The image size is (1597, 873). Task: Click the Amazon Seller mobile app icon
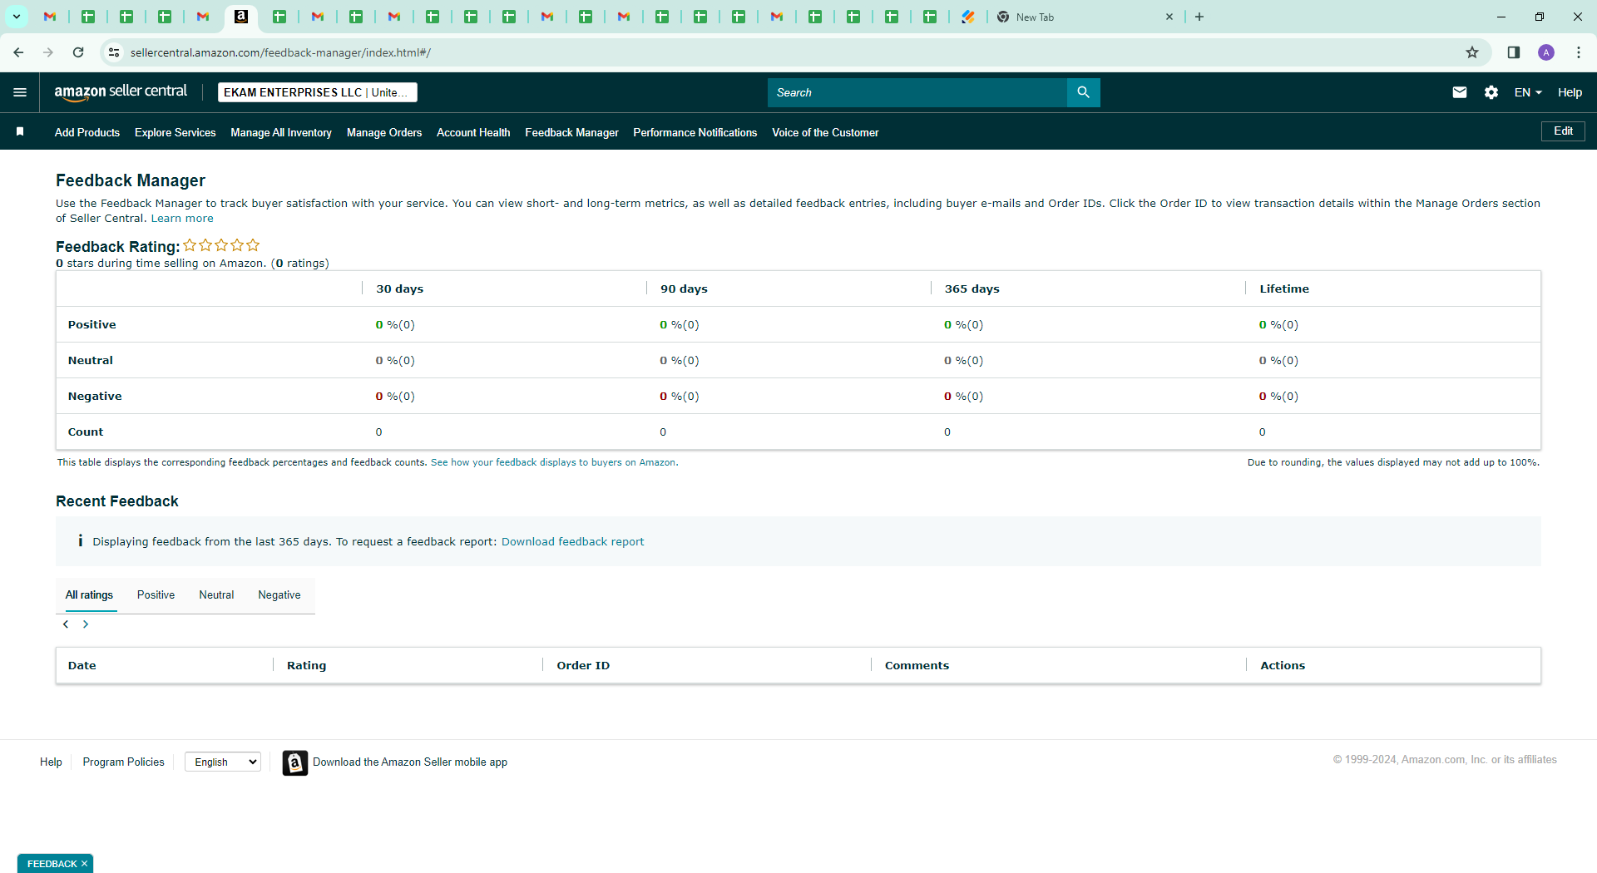294,762
